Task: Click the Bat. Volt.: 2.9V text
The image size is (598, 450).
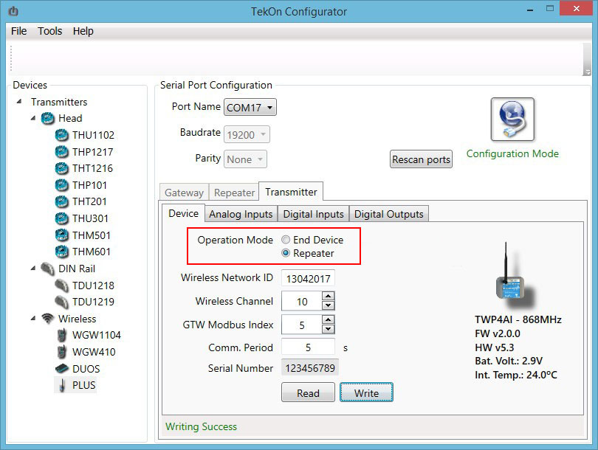Action: click(x=509, y=361)
